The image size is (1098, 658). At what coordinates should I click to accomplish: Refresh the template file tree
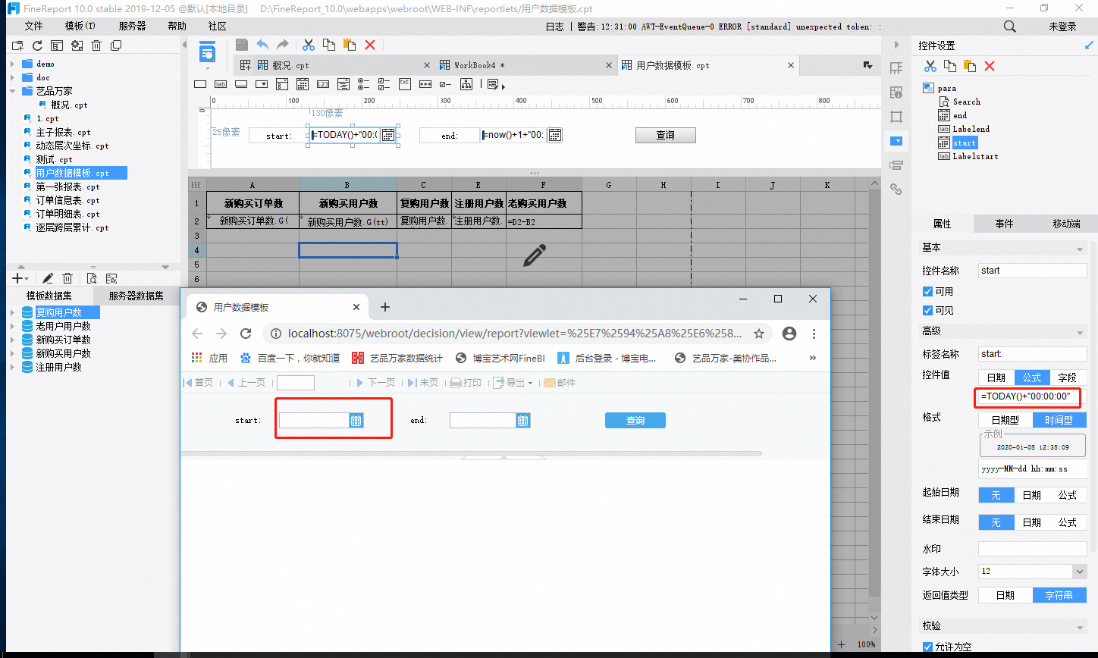click(37, 45)
